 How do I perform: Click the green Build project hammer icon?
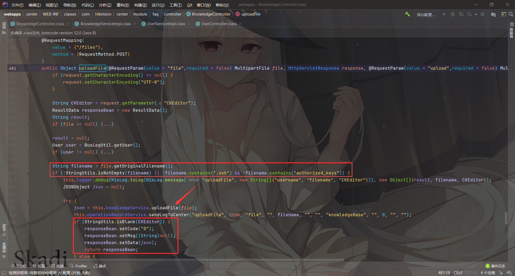(x=407, y=14)
